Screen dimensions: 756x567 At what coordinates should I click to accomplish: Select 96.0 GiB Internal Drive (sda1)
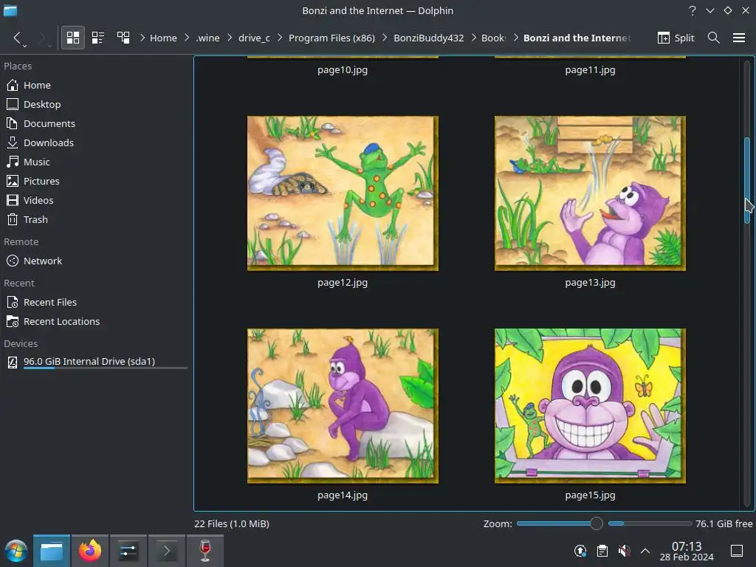coord(97,362)
